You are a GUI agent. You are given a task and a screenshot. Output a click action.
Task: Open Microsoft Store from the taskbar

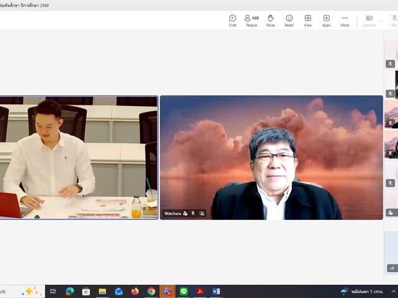(86, 291)
